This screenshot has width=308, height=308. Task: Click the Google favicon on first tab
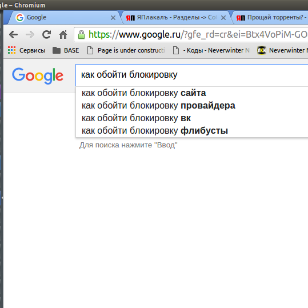(20, 18)
